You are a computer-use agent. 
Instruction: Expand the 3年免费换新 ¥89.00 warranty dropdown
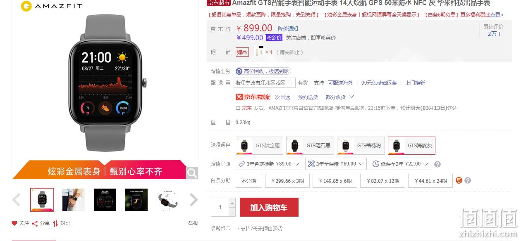tap(269, 164)
